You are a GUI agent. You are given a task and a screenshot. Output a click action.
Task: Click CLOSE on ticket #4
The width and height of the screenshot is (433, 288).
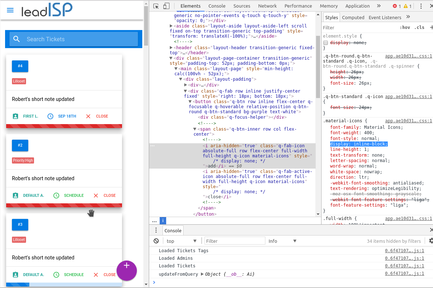coord(102,116)
